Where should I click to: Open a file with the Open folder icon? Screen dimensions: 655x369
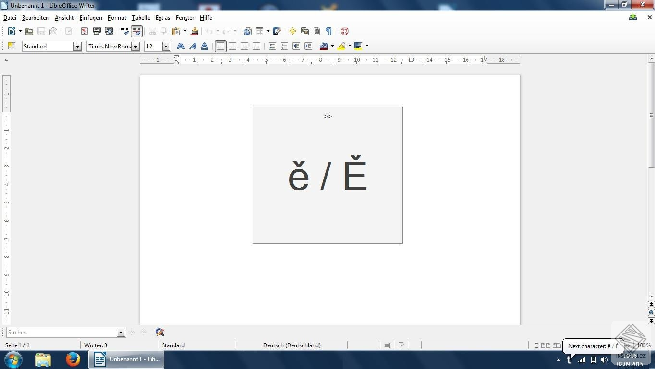tap(29, 31)
